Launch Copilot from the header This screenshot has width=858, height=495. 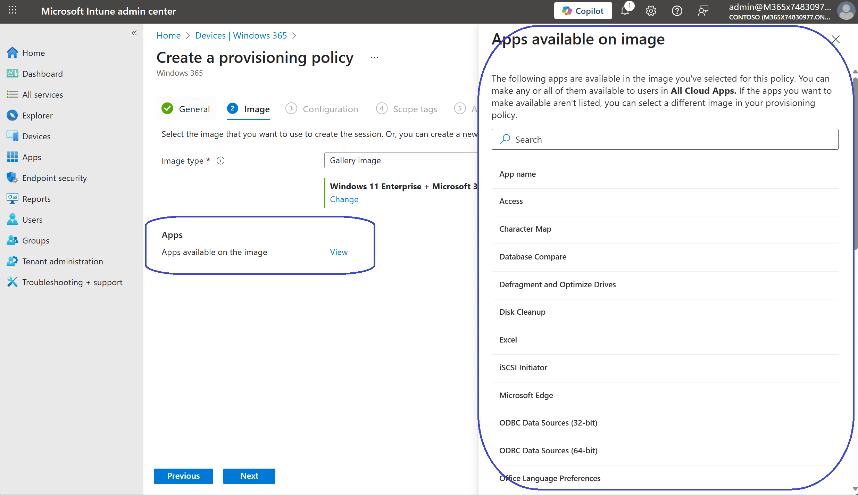coord(583,11)
